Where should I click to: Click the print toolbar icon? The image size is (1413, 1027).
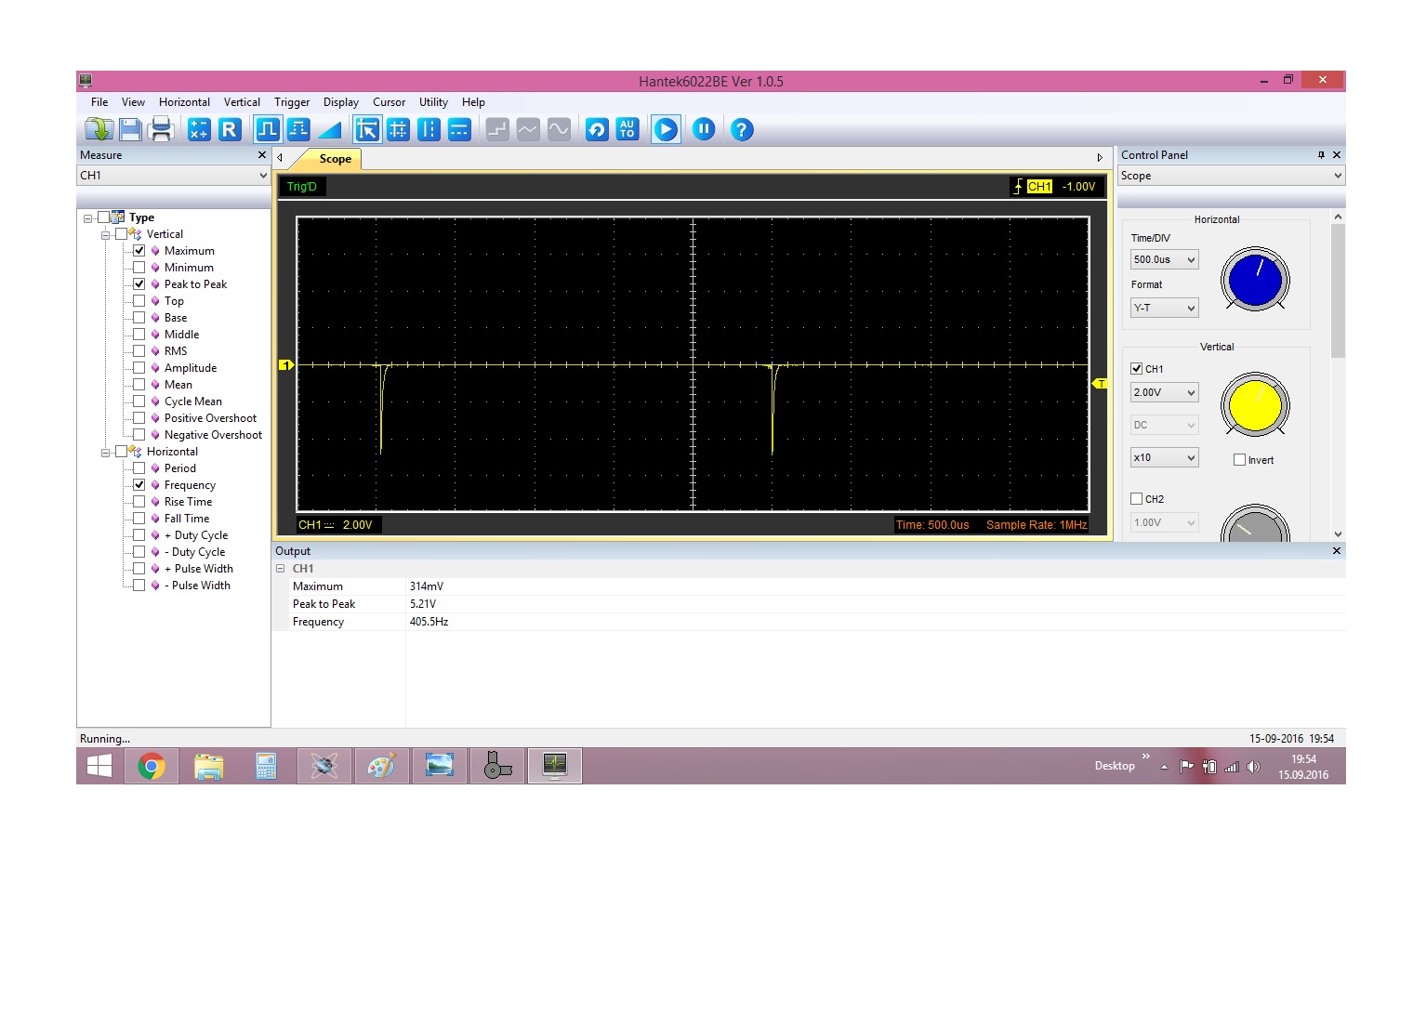click(161, 130)
